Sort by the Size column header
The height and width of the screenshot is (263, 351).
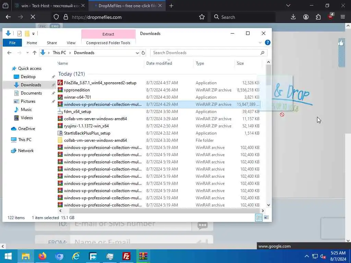click(x=248, y=63)
